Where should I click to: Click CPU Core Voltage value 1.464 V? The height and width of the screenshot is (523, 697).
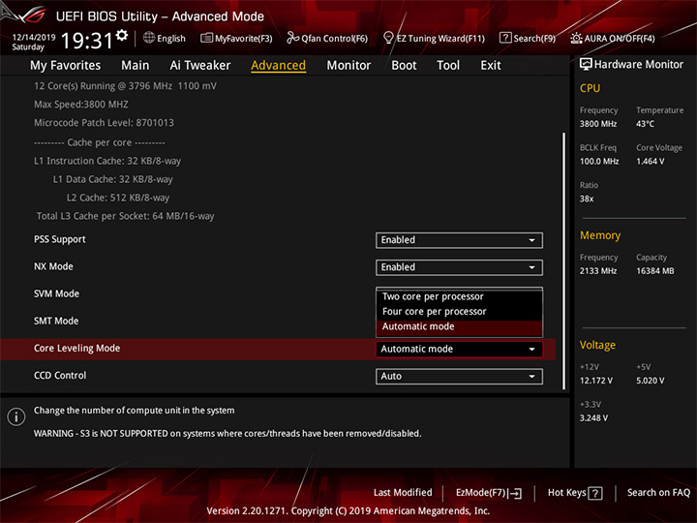click(651, 162)
